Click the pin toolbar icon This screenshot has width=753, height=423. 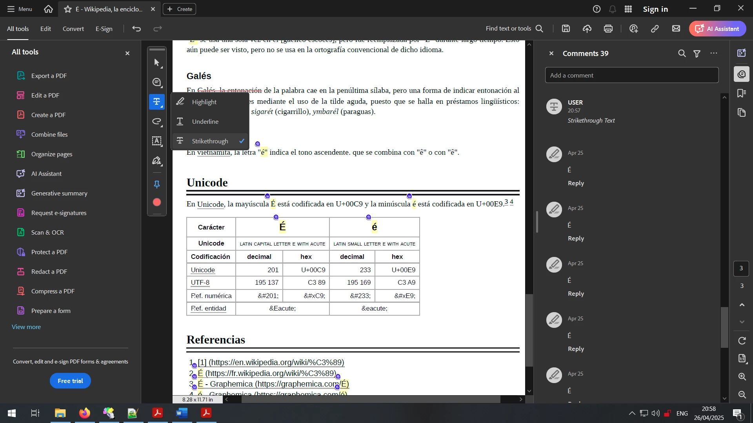157,184
